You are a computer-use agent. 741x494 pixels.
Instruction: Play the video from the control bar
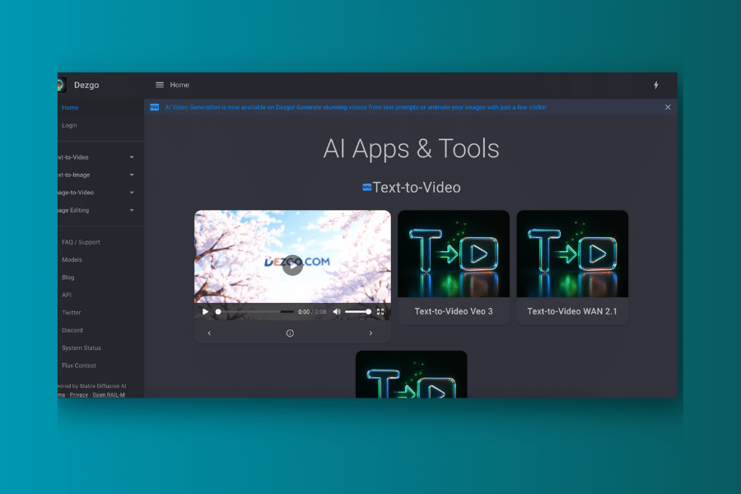[205, 311]
